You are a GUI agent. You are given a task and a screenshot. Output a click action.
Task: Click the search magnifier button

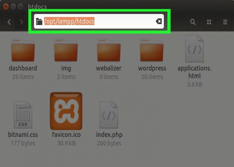pyautogui.click(x=193, y=22)
